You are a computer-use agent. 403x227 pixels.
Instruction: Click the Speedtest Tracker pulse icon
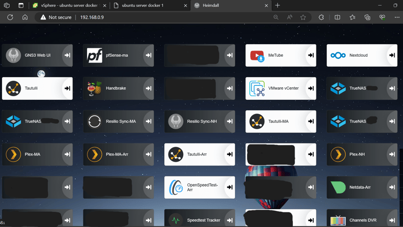coord(176,220)
